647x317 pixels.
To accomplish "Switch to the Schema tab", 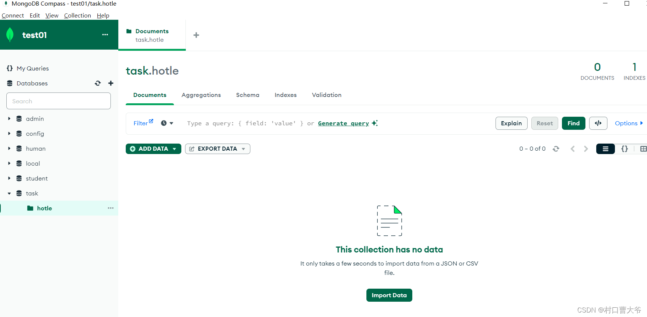I will (x=248, y=95).
